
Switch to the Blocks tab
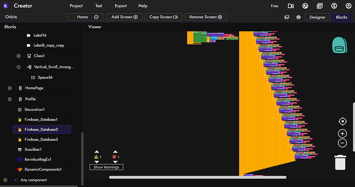342,17
